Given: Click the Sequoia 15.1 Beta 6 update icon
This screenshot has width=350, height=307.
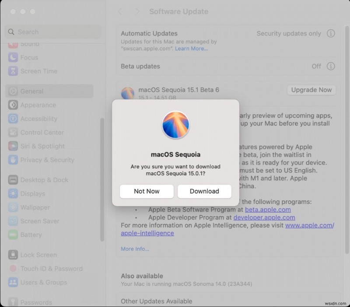Looking at the screenshot, I should click(128, 93).
